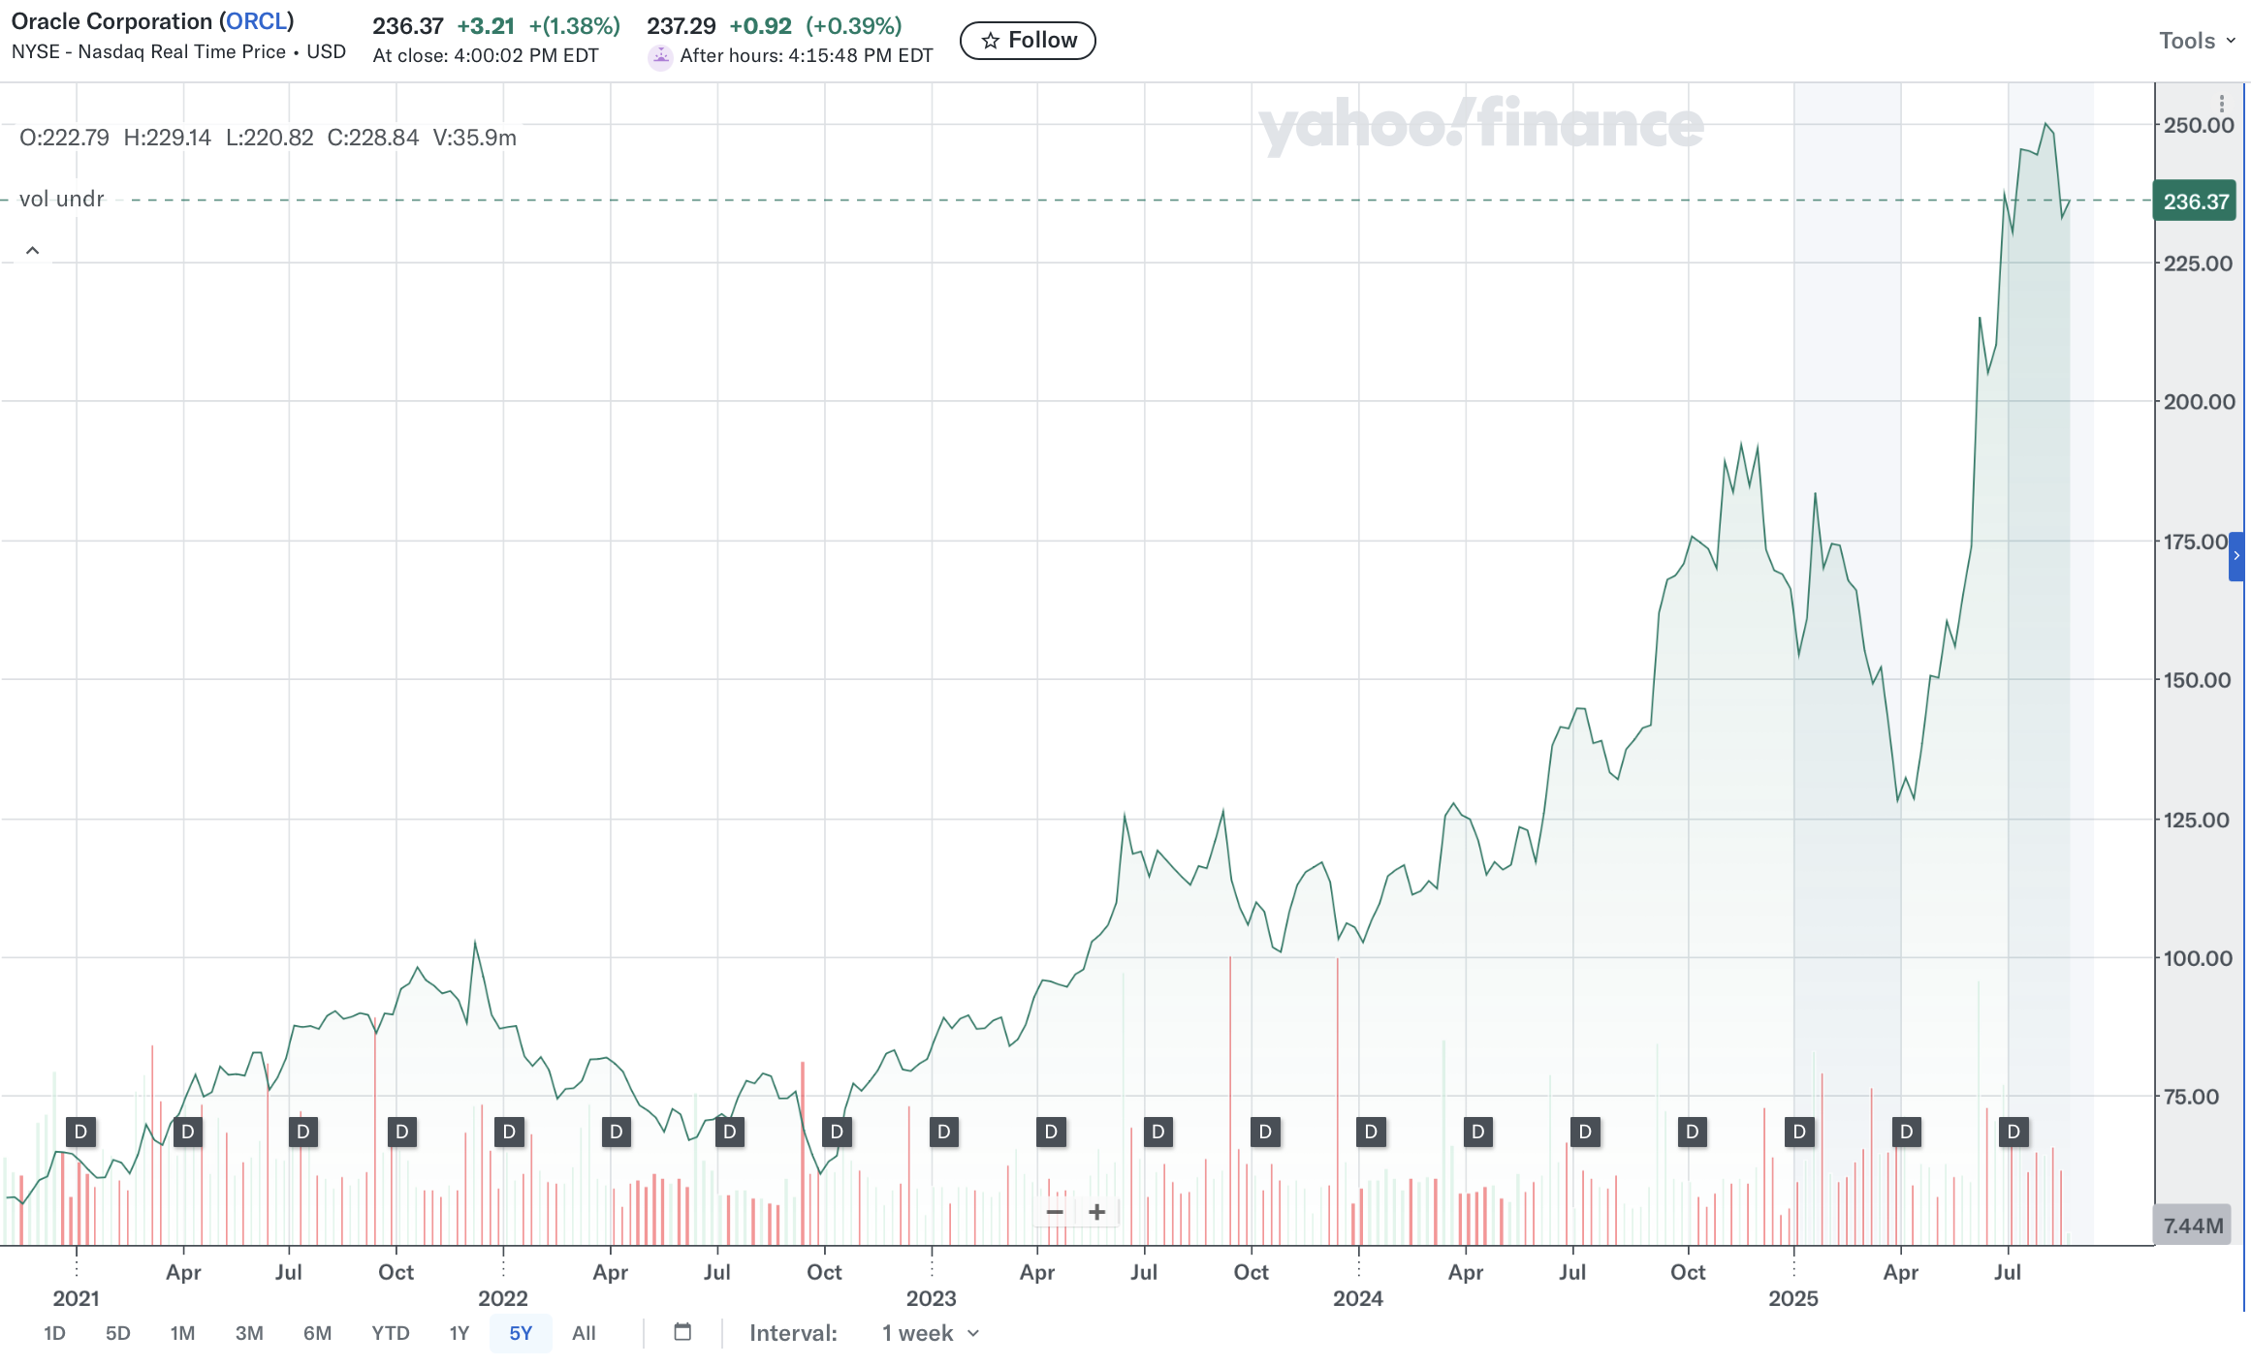
Task: Click the 2025 year label on time axis
Action: tap(1793, 1298)
